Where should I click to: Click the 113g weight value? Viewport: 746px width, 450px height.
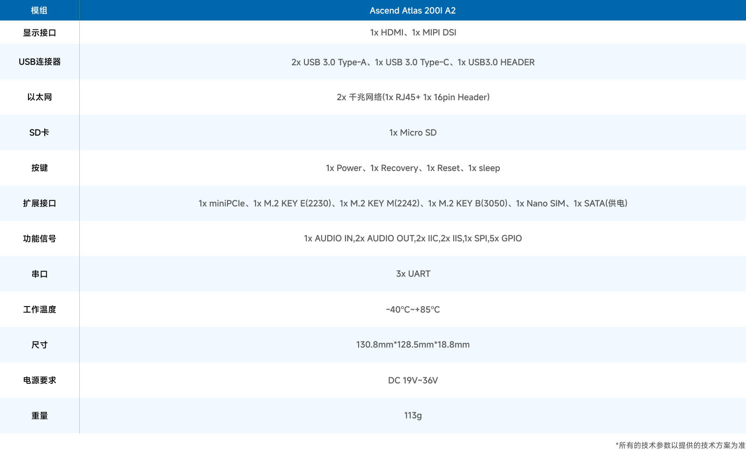coord(413,416)
